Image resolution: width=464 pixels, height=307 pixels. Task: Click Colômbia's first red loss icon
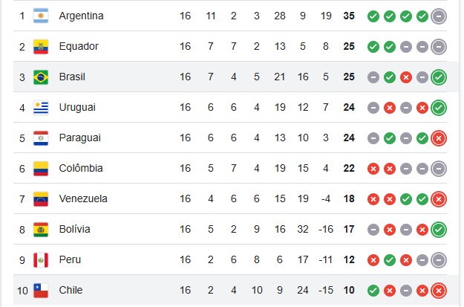[x=373, y=169]
